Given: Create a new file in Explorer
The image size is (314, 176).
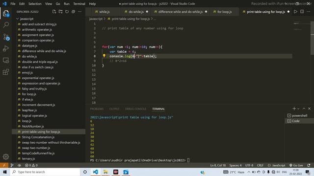Looking at the screenshot, I should tap(54, 12).
